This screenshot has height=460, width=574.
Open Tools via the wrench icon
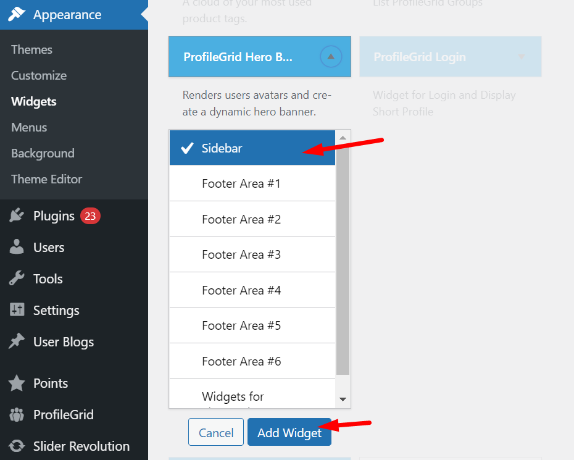click(x=17, y=278)
